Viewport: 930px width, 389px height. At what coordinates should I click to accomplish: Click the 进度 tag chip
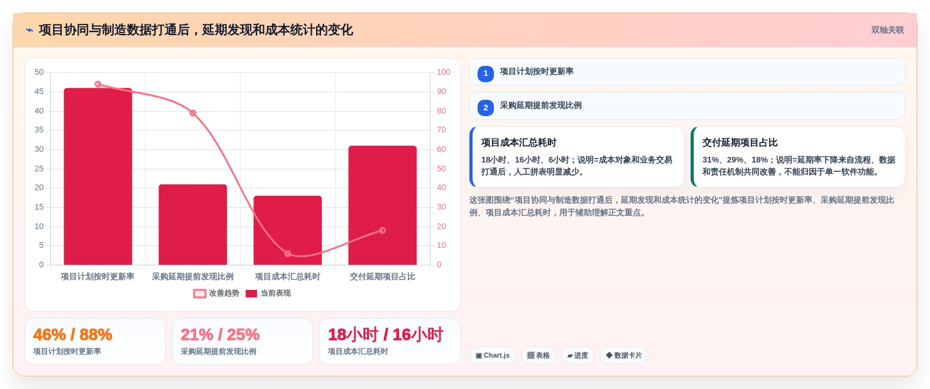tap(577, 355)
